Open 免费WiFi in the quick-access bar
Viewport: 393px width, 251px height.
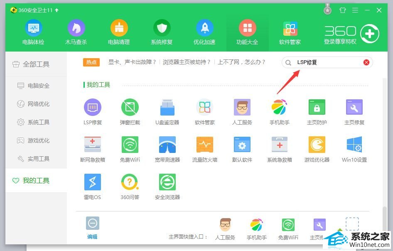coord(288,229)
